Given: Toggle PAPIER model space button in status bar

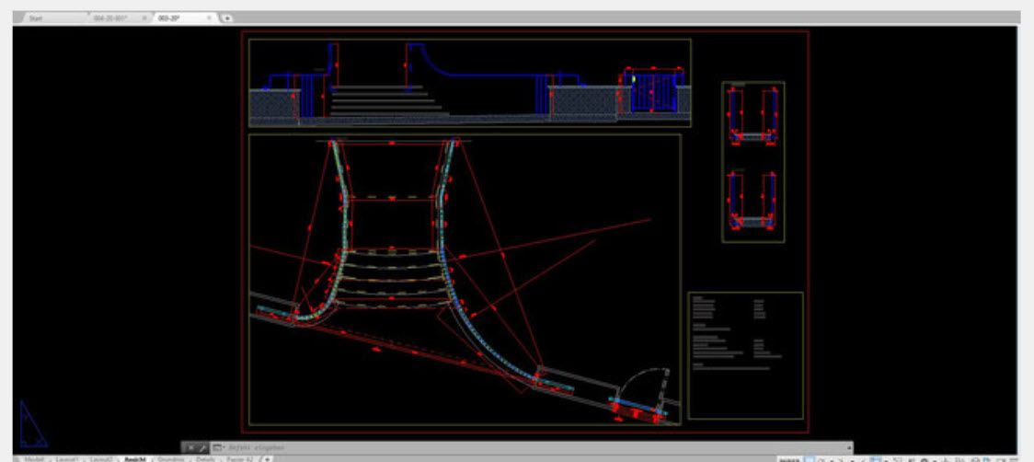Looking at the screenshot, I should pyautogui.click(x=789, y=458).
